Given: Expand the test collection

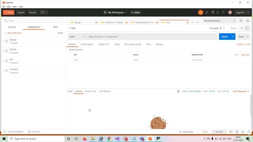Looking at the screenshot, I should click(3, 61).
